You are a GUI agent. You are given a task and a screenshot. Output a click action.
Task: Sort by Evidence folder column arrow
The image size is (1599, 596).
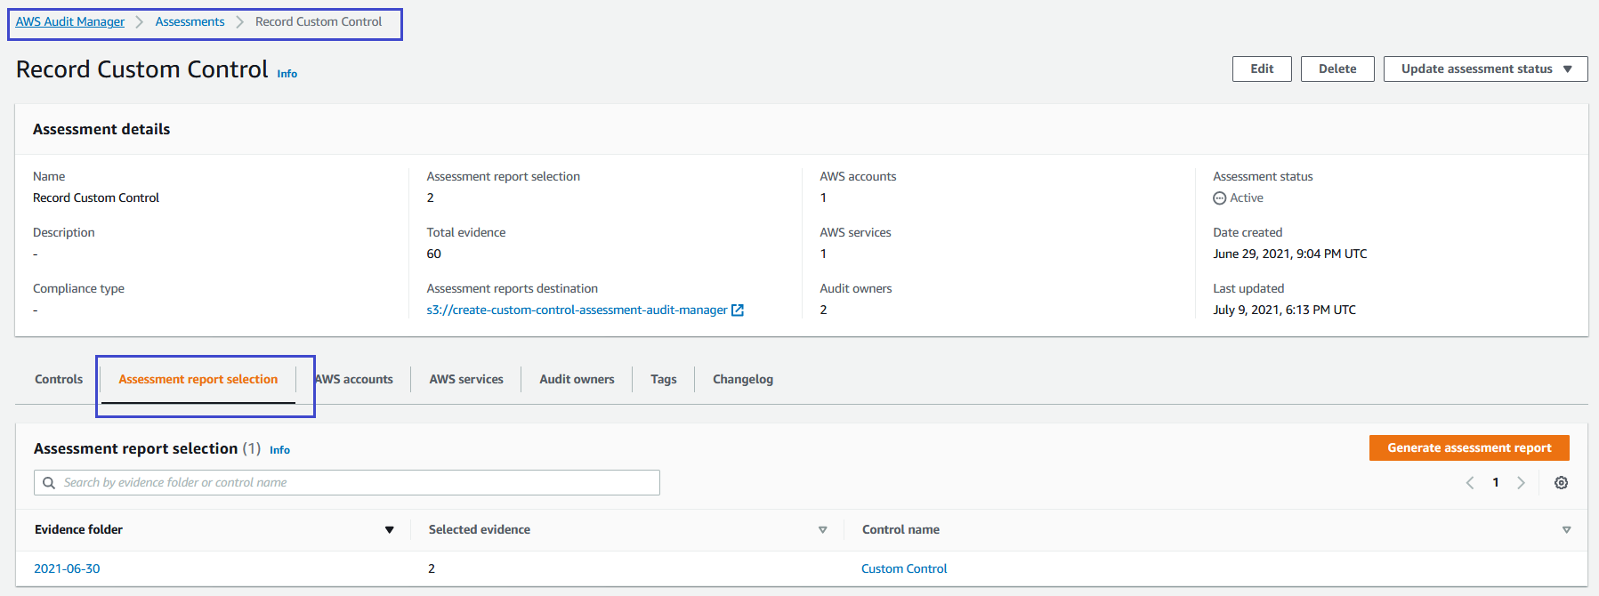(389, 530)
